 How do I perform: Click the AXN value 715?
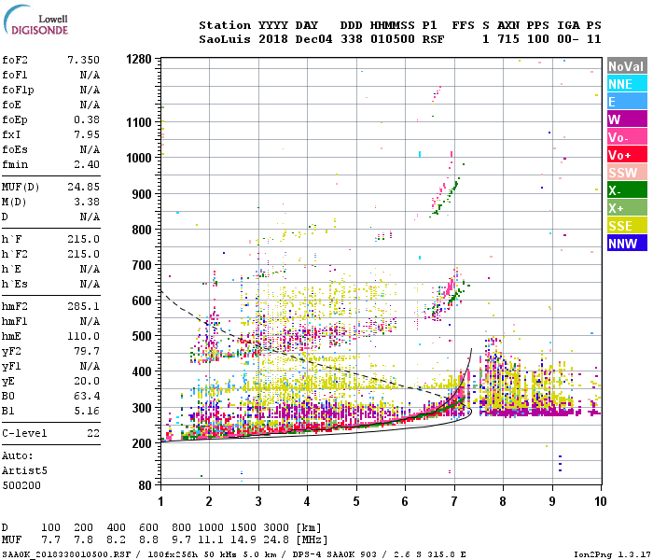click(x=508, y=39)
